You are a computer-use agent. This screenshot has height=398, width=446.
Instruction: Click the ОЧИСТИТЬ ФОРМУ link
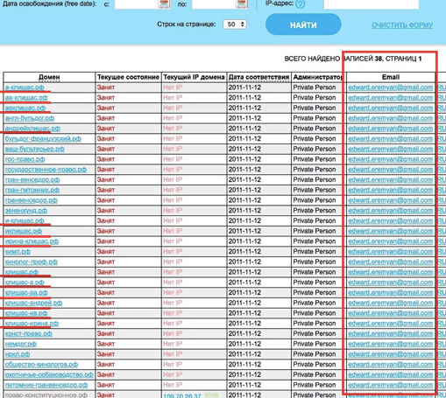[x=402, y=25]
